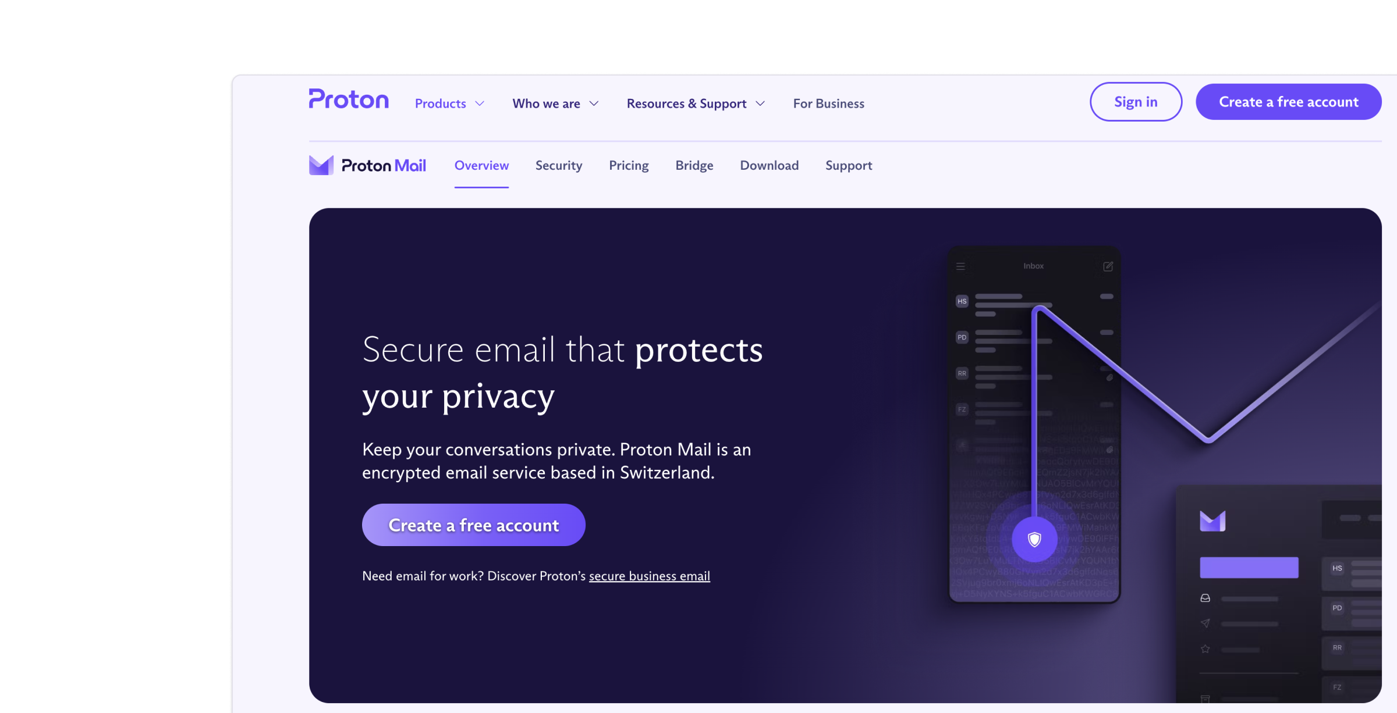
Task: Open Resources & Support dropdown
Action: pos(696,104)
